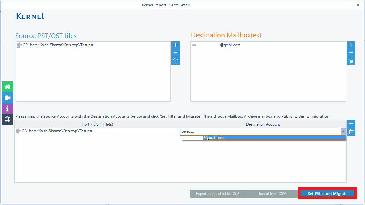Viewport: 365px width, 205px height.
Task: Minimize the Kernel Import PST window
Action: point(348,5)
